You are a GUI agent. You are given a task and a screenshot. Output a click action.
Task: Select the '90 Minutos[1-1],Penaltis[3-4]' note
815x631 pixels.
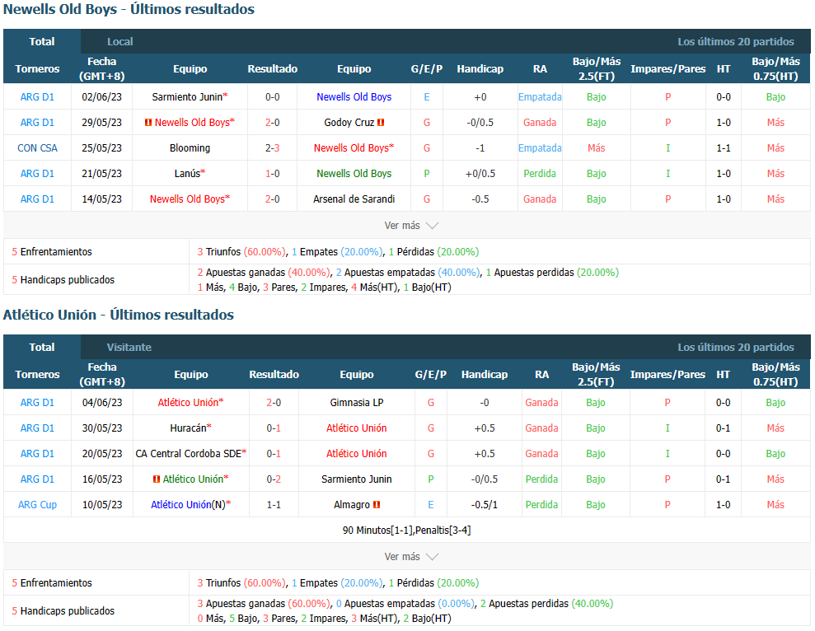pyautogui.click(x=406, y=531)
